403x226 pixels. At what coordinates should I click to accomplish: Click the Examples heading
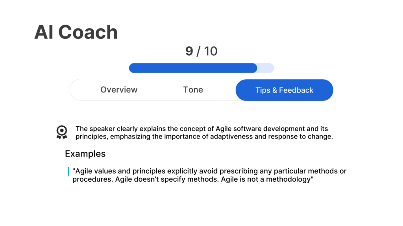85,153
